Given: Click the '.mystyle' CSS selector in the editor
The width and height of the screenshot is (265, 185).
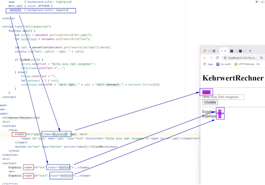Looking at the screenshot, I should click(x=15, y=10).
